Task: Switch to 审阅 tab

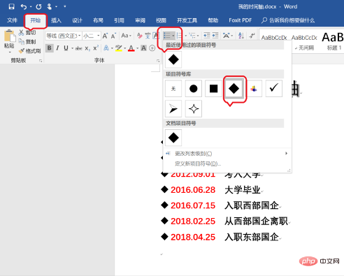Action: click(x=140, y=20)
